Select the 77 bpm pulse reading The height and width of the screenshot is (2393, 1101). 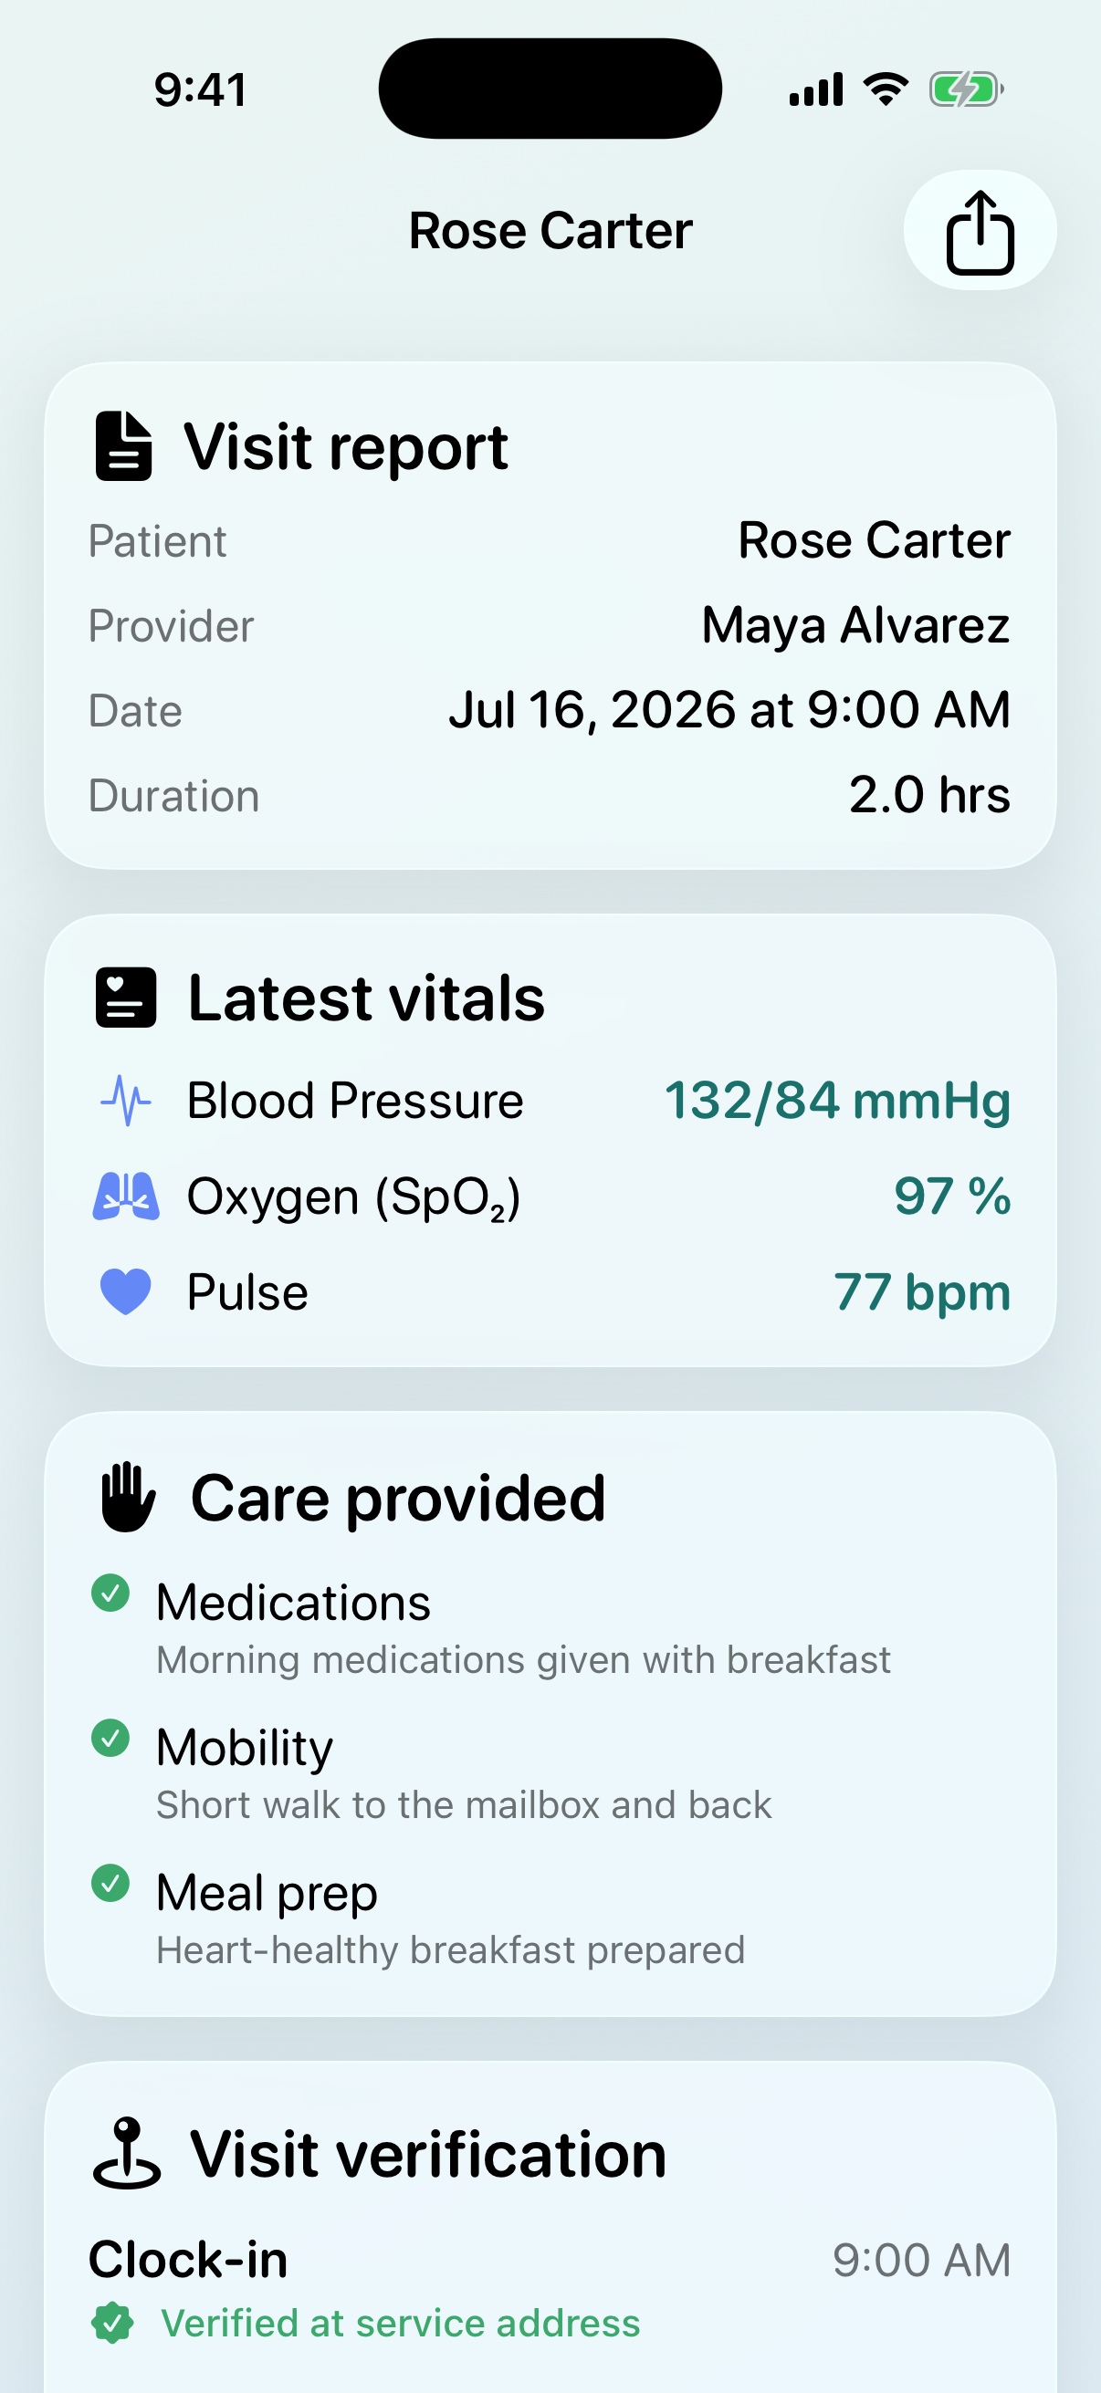coord(922,1292)
